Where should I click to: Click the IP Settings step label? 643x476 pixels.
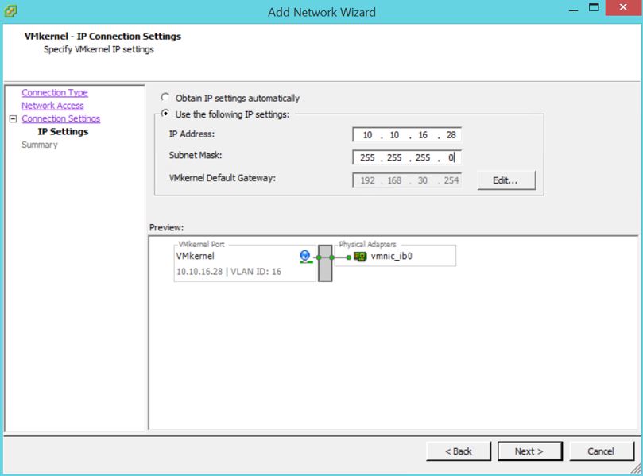[x=63, y=132]
